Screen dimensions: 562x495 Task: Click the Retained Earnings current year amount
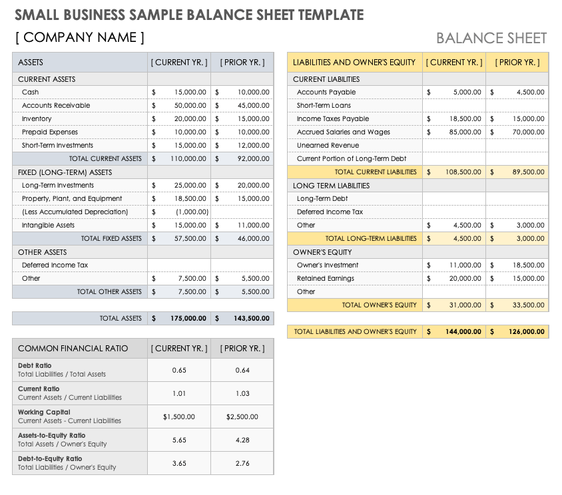pyautogui.click(x=453, y=279)
